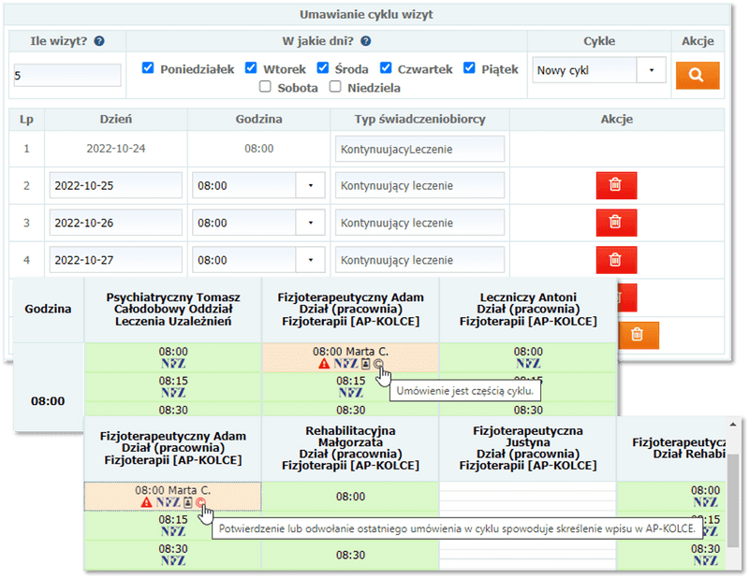Click NFZ icon in rightmost column 08:00 slot
749x578 pixels.
coord(706,502)
